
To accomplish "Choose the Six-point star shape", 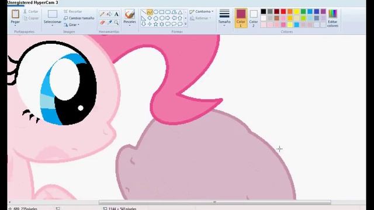I will tap(162, 24).
